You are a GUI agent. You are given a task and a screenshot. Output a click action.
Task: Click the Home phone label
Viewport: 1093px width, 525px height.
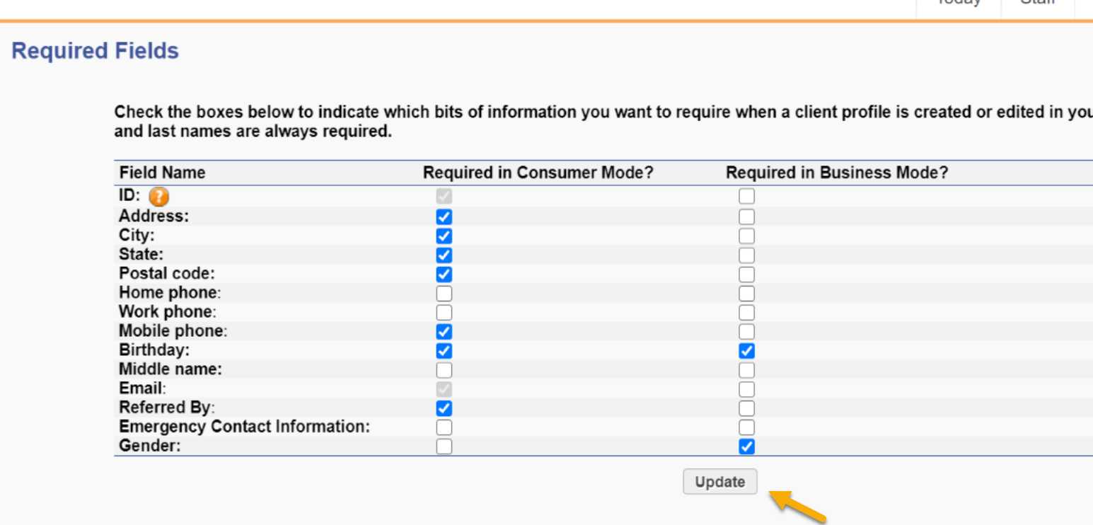point(170,292)
